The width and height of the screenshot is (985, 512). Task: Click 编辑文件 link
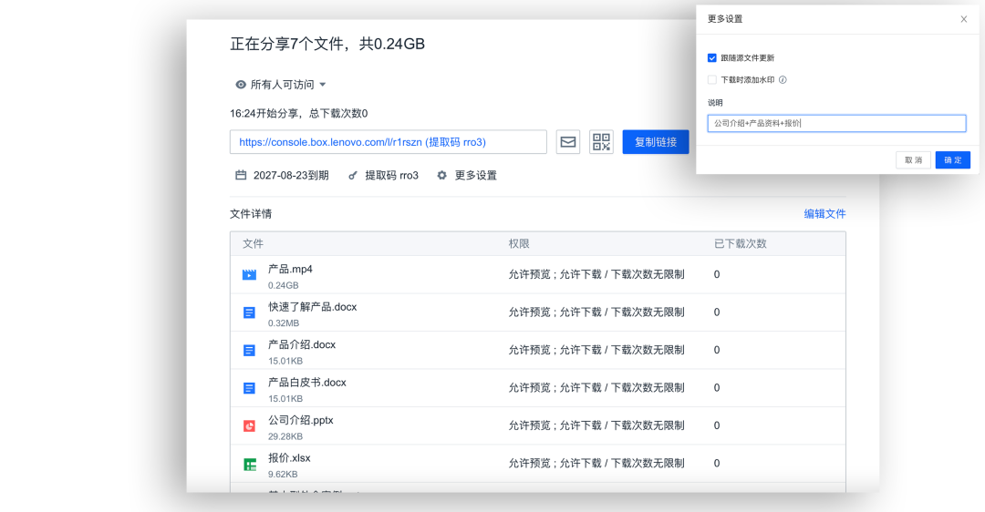point(824,214)
